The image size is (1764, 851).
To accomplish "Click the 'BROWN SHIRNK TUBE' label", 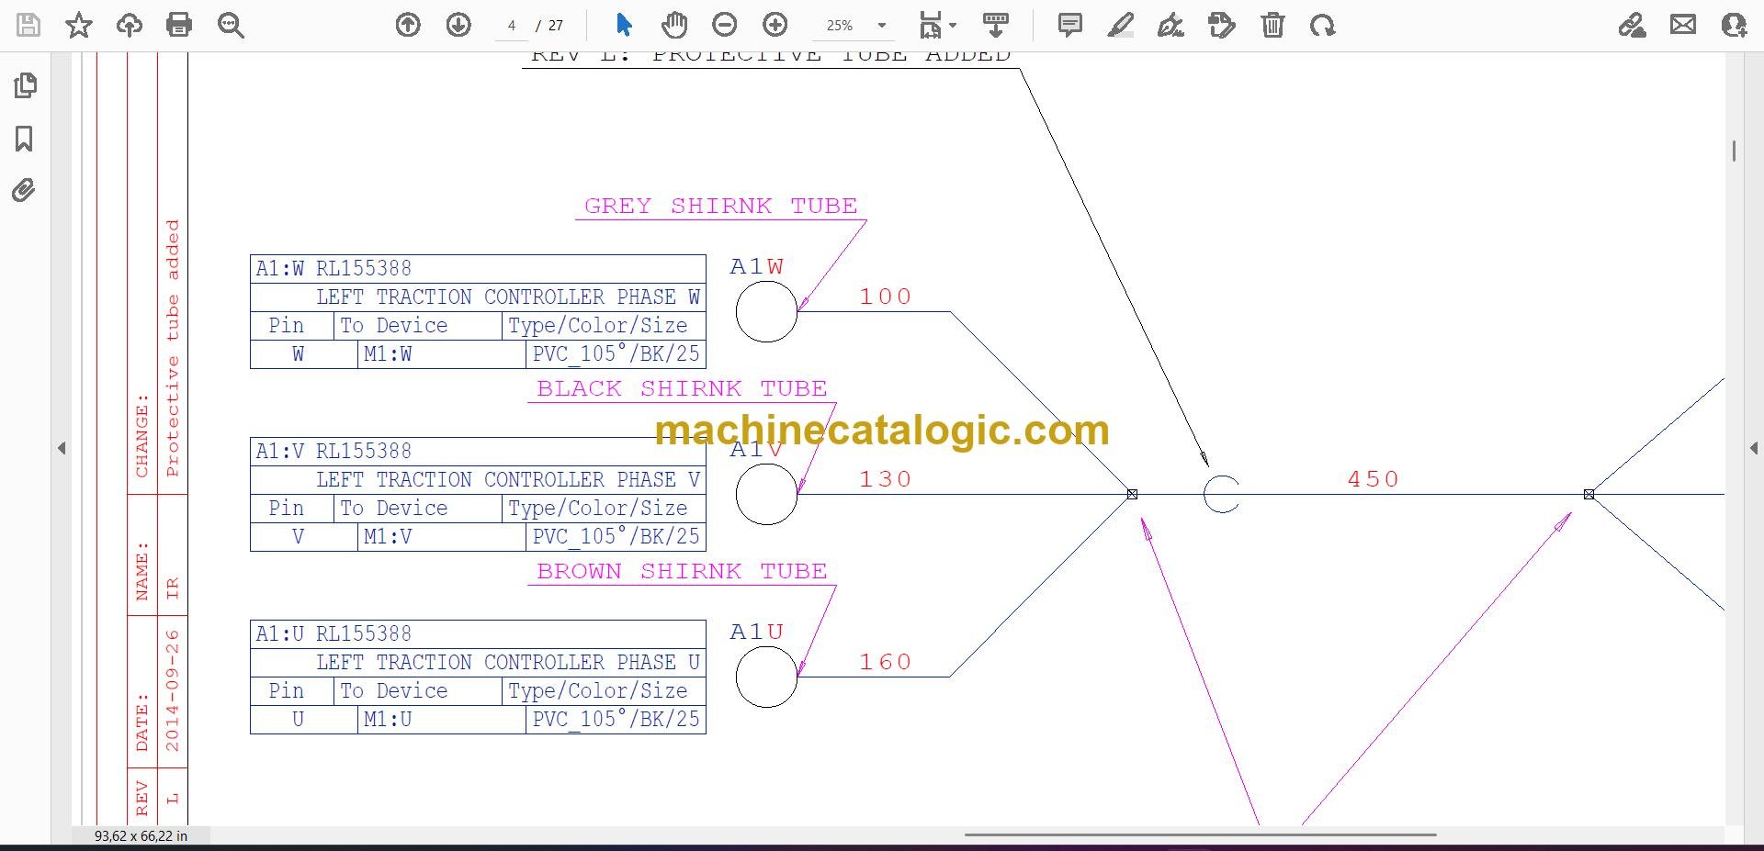I will 682,571.
